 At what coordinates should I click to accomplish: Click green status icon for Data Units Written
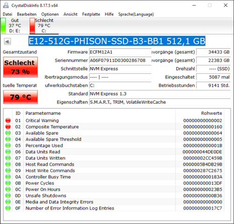[x=8, y=158]
